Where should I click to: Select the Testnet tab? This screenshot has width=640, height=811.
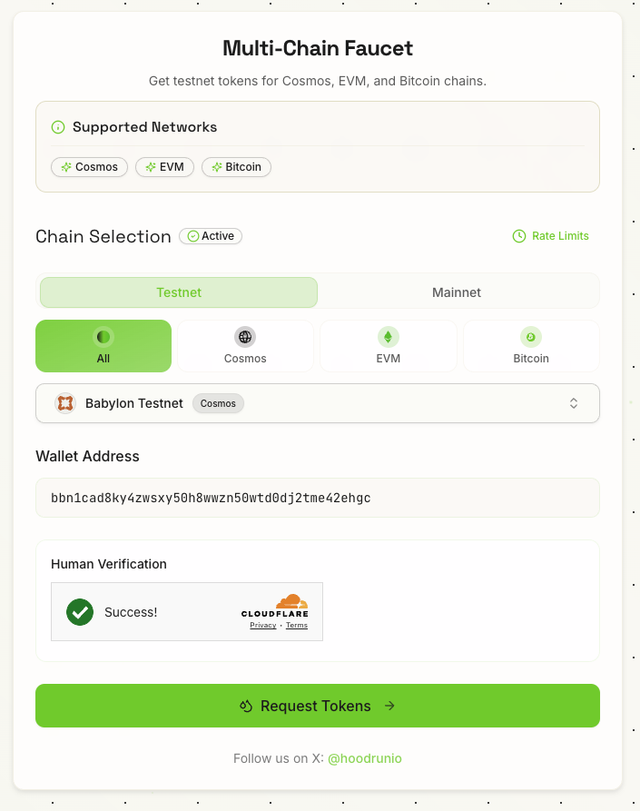click(x=179, y=292)
